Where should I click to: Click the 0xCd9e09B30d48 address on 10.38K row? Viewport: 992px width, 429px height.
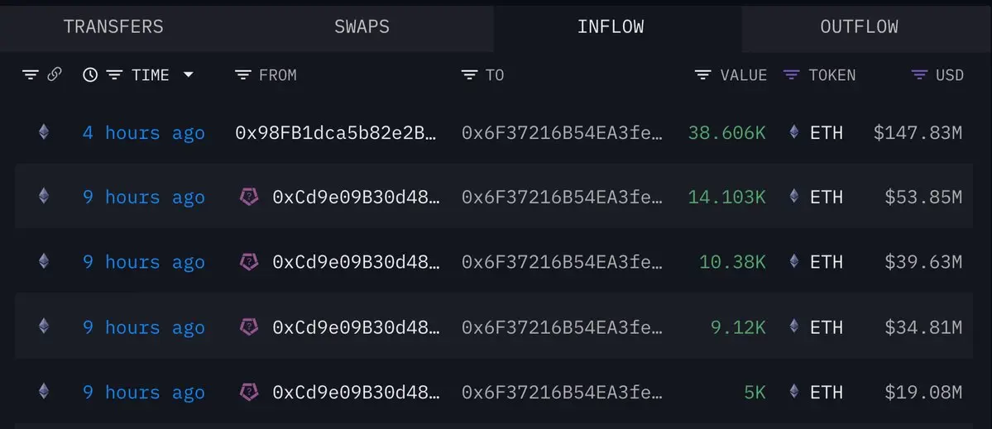[x=355, y=261]
